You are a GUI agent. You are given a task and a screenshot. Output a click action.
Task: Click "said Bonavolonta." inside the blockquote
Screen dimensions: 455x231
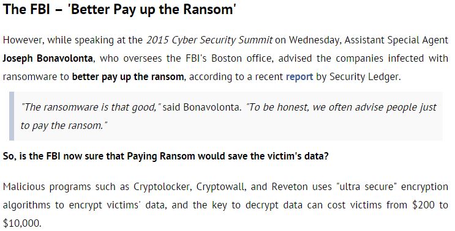coord(202,108)
